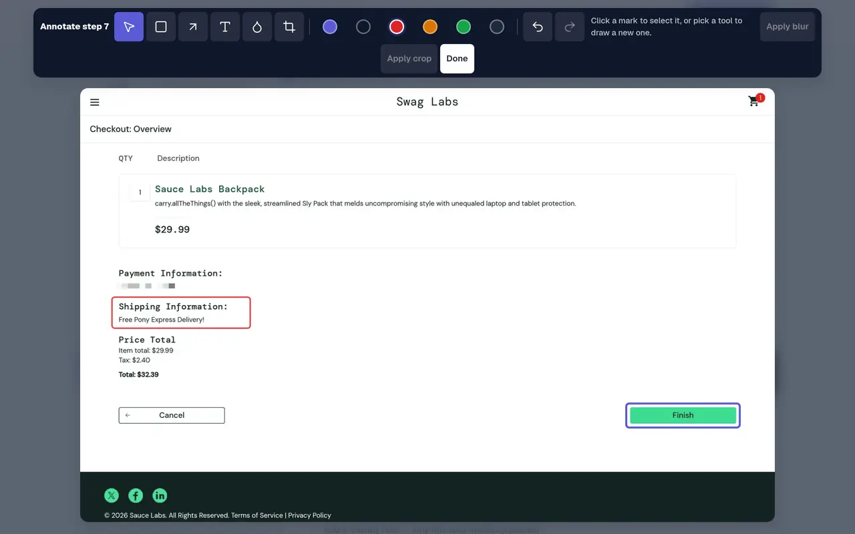
Task: Activate the text annotation tool
Action: click(x=225, y=27)
